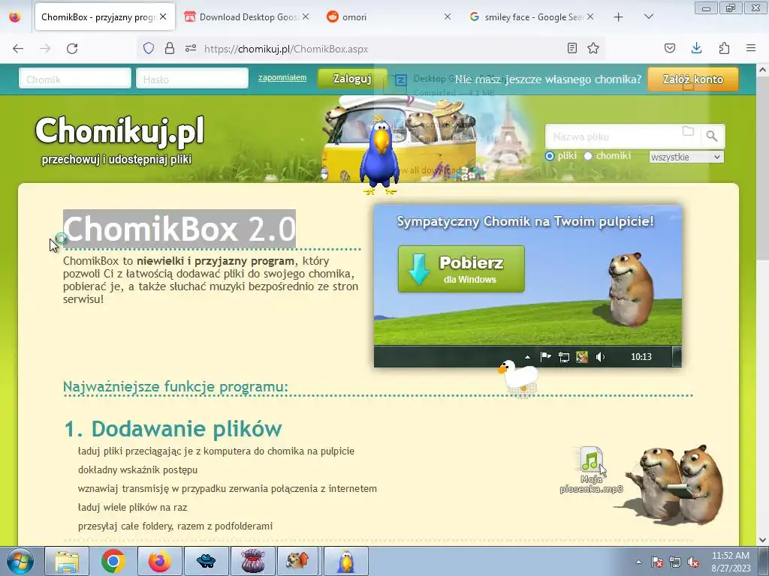769x576 pixels.
Task: Launch Google Chrome from the taskbar
Action: (113, 561)
